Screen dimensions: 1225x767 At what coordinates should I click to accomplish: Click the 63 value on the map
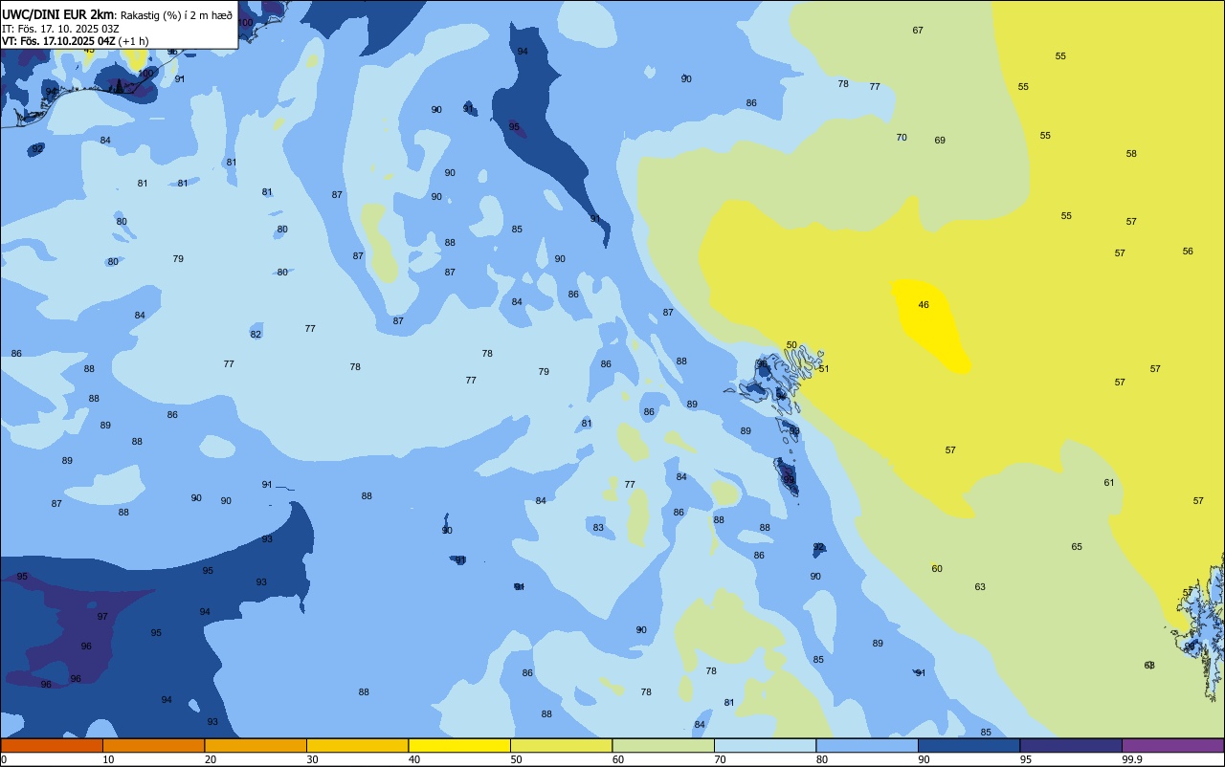tap(980, 587)
